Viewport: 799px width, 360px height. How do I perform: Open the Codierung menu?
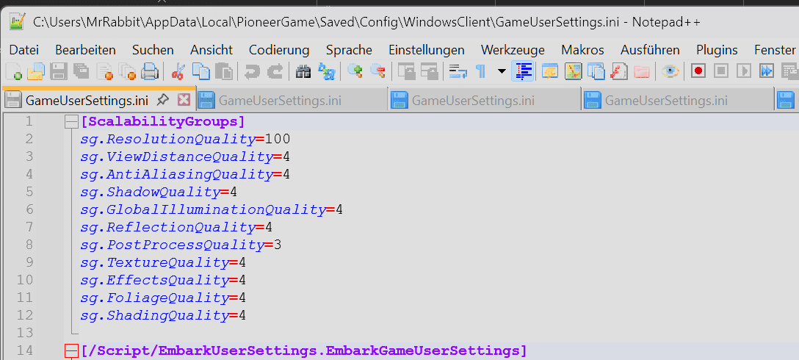coord(279,50)
